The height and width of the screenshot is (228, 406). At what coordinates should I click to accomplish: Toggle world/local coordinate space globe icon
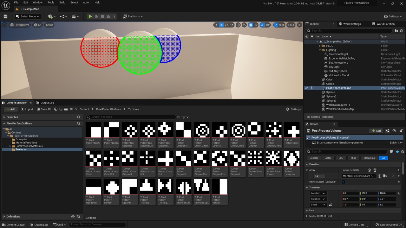click(238, 25)
